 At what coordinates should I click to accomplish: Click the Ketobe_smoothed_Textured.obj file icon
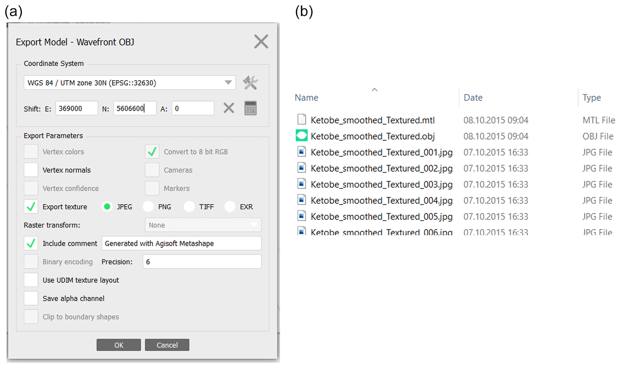click(x=301, y=136)
